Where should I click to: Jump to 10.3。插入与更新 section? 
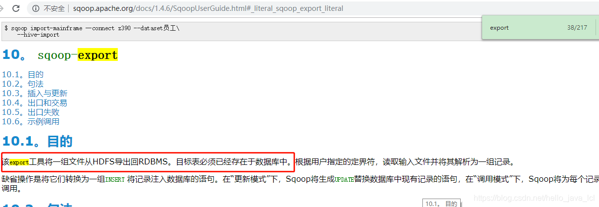34,93
